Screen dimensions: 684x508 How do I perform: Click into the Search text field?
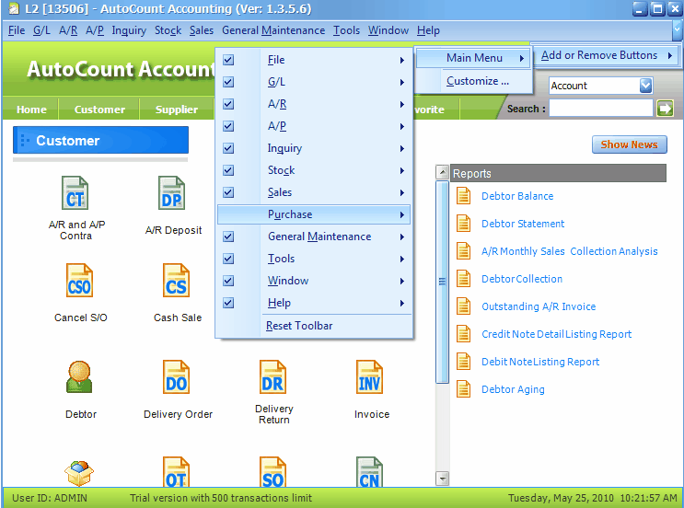pyautogui.click(x=600, y=109)
